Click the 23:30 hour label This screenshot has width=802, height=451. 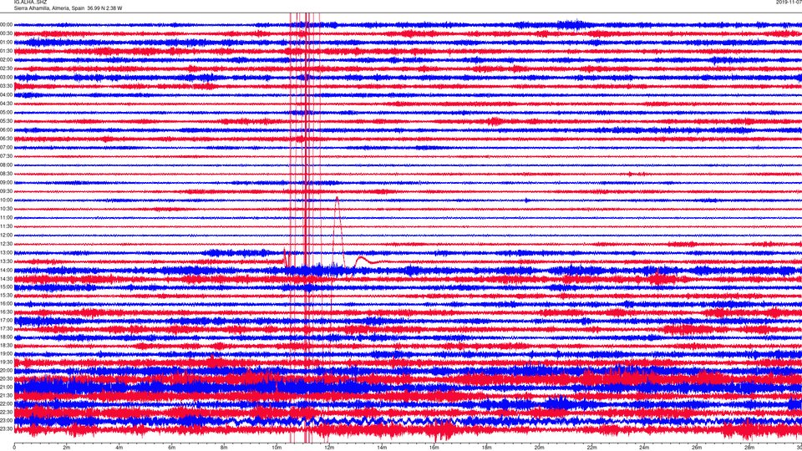tap(6, 428)
